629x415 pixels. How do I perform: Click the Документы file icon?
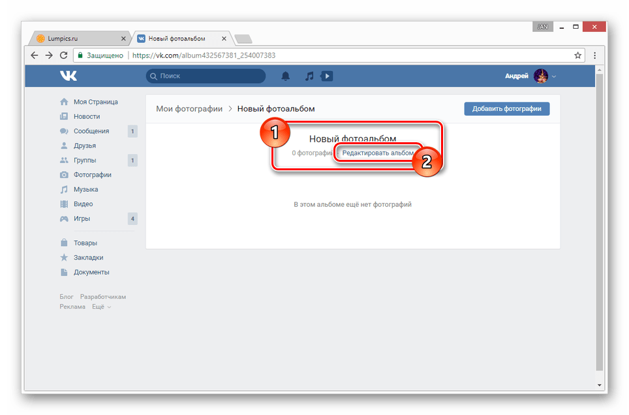(x=64, y=272)
